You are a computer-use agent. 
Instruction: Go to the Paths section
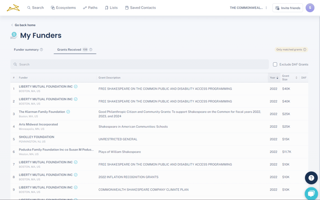[90, 8]
